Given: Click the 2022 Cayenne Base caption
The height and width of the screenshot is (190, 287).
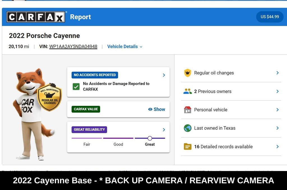Looking at the screenshot, I should pos(143,180).
